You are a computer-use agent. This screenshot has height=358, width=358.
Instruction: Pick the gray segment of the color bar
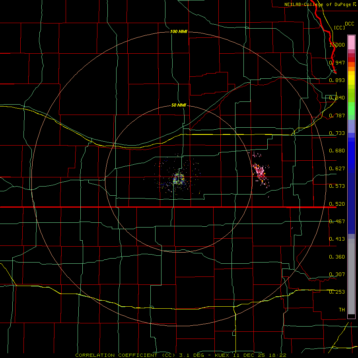point(351,276)
